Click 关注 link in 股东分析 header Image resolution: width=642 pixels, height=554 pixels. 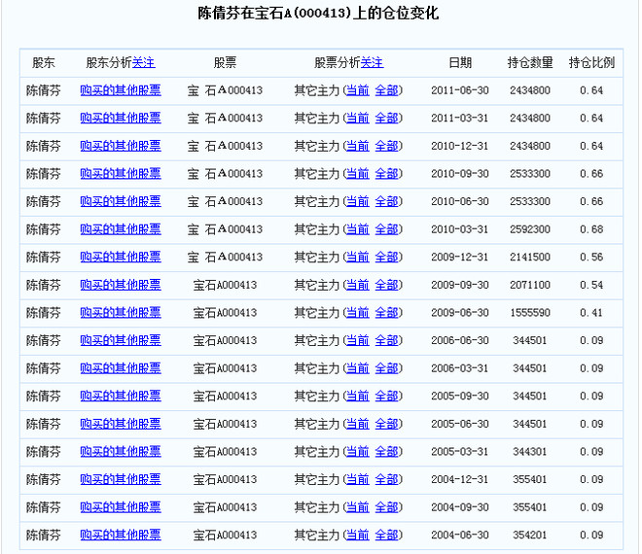[144, 62]
